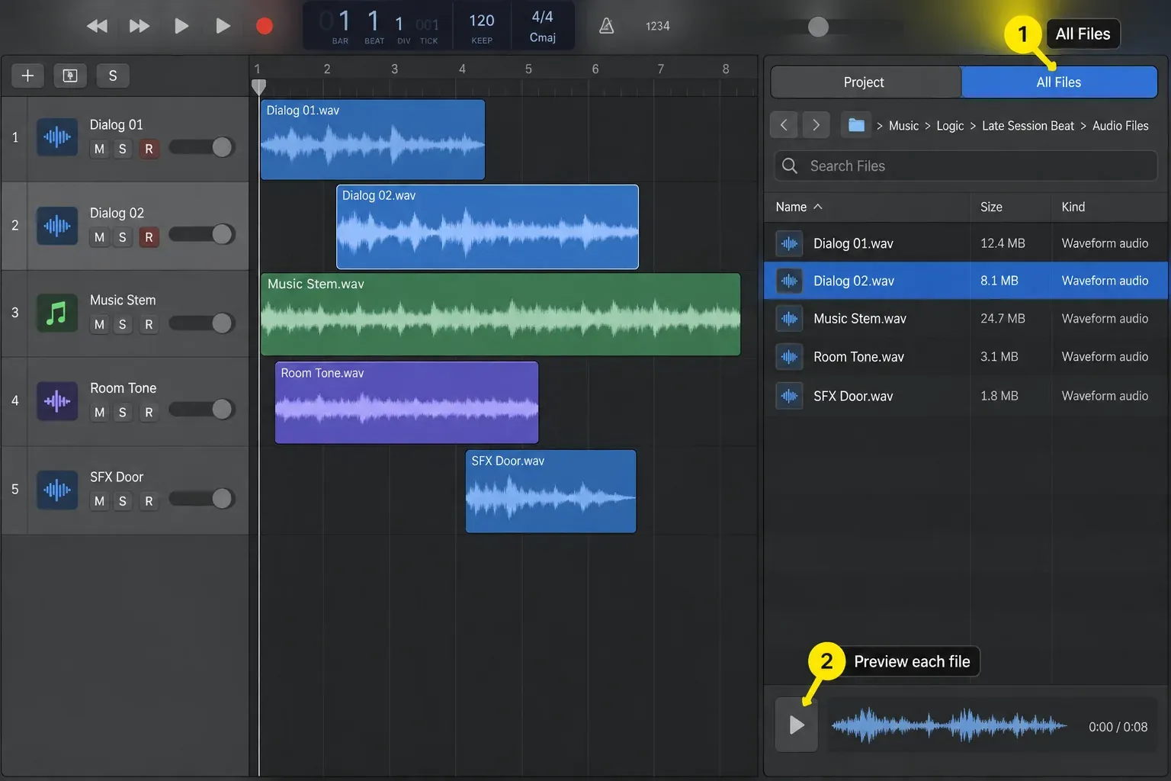This screenshot has width=1171, height=781.
Task: Click the purple Room Tone track icon
Action: click(57, 401)
